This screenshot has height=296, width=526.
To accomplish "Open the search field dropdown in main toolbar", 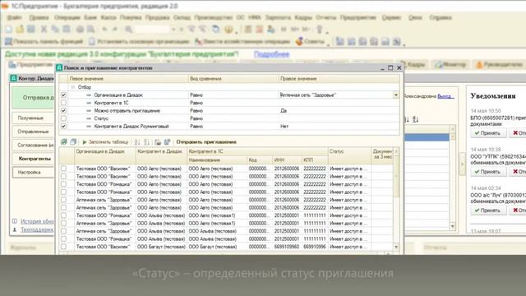I will [173, 30].
